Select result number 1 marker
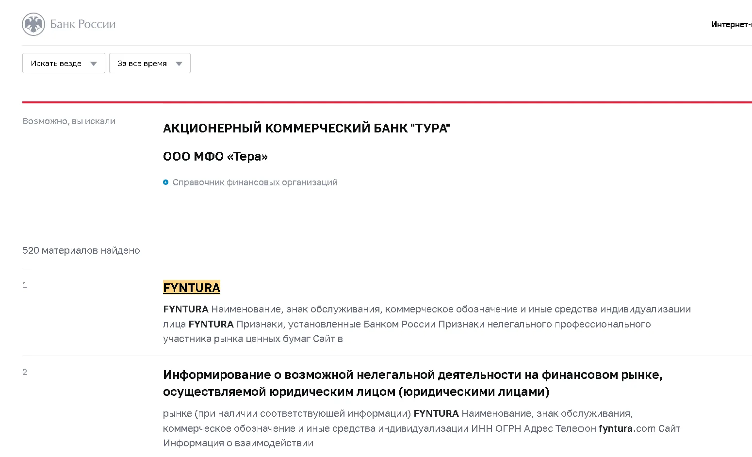 25,285
